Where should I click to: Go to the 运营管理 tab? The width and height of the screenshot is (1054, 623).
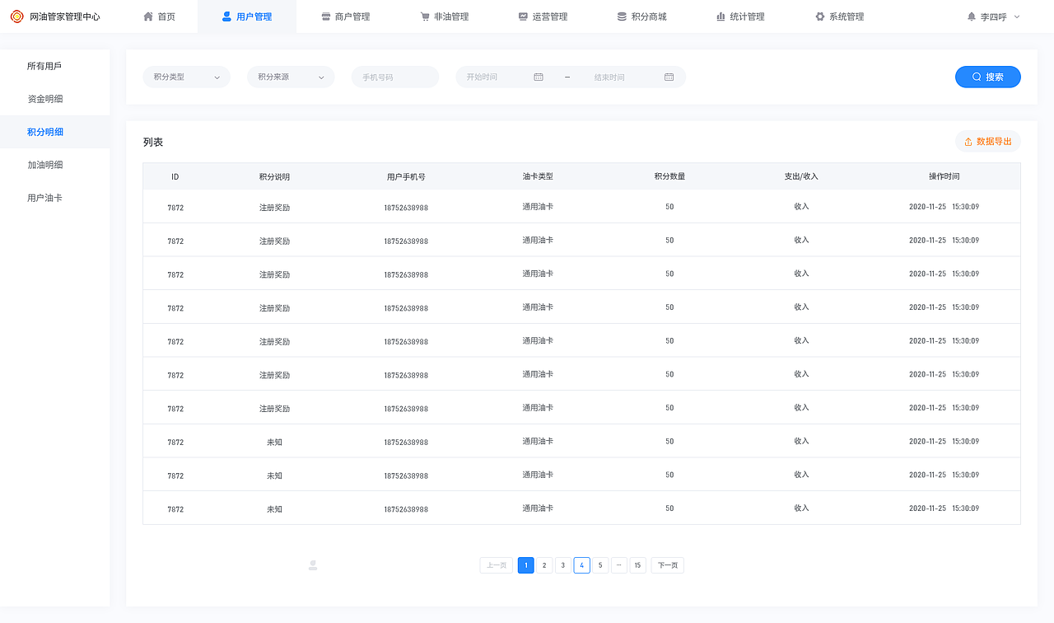point(543,16)
